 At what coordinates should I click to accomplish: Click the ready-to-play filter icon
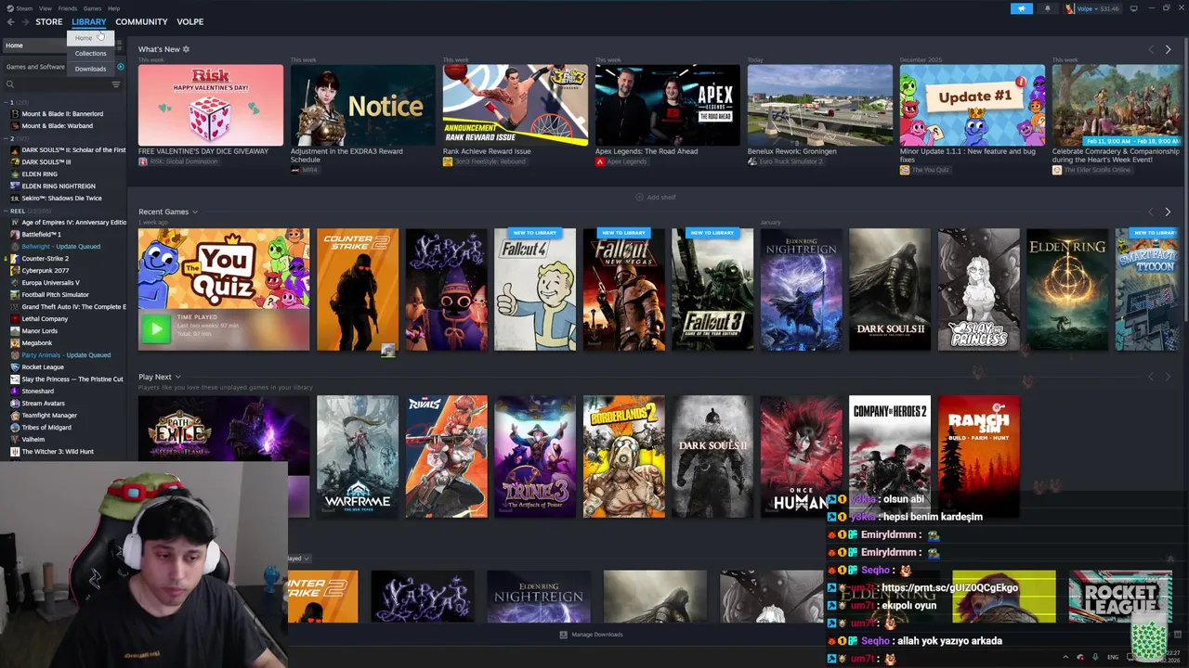120,67
